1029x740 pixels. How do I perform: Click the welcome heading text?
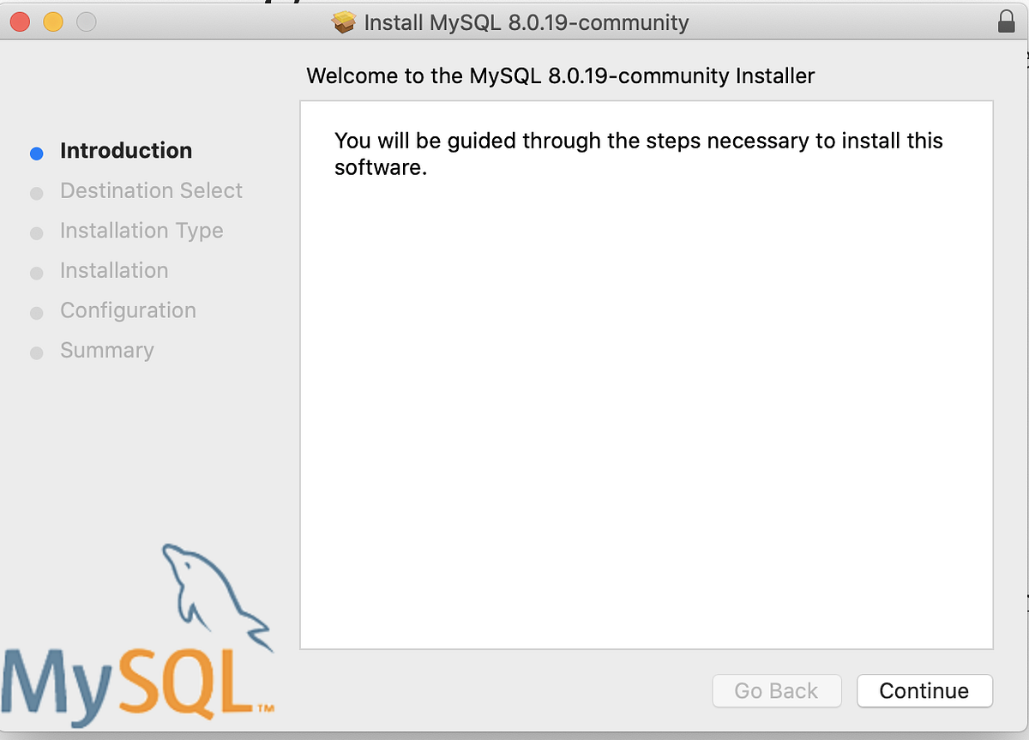(561, 76)
